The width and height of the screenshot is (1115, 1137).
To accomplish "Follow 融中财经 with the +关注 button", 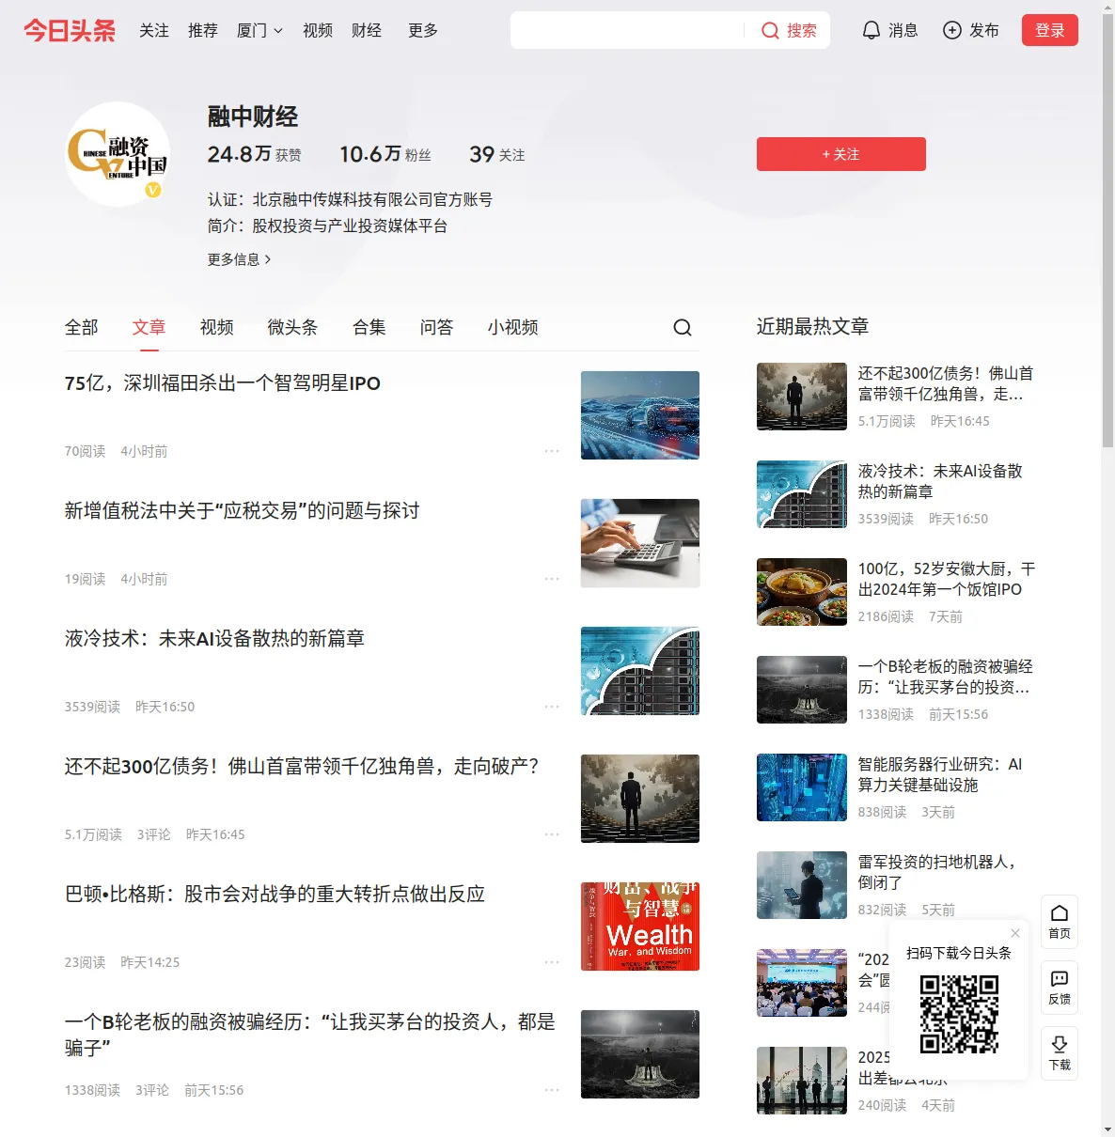I will [x=841, y=154].
